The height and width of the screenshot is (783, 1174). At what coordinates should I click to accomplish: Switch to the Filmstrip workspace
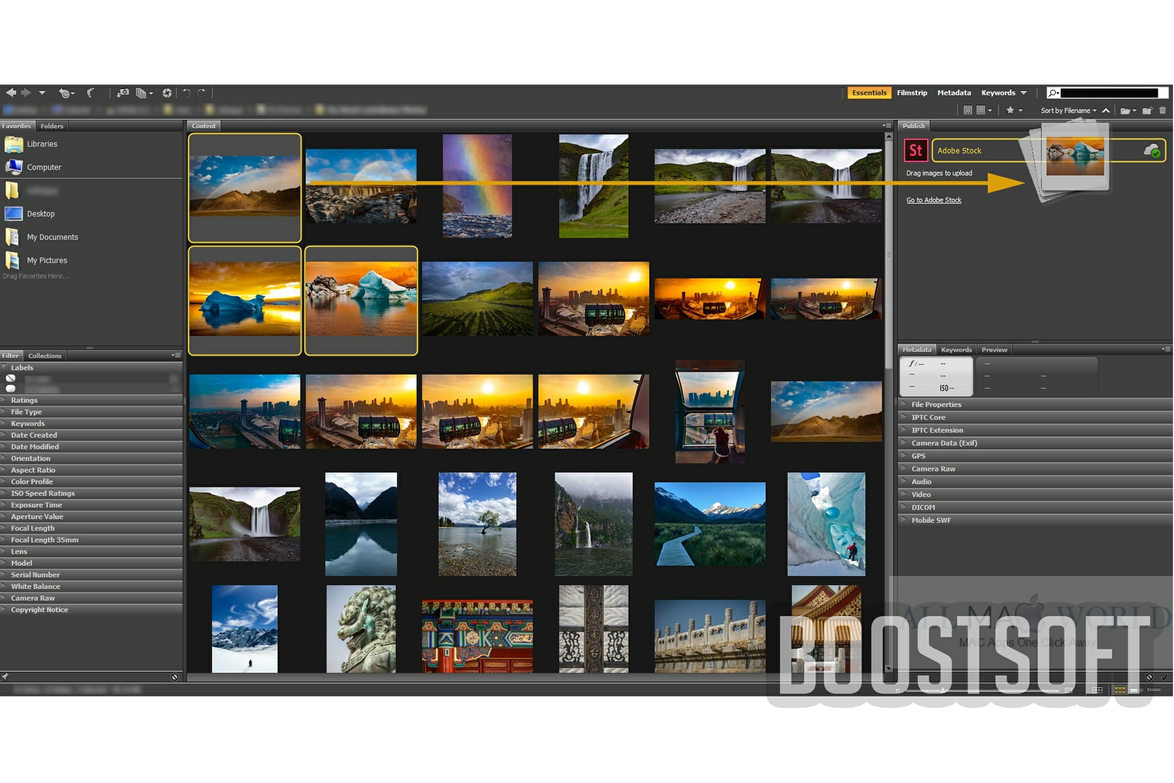[x=912, y=93]
